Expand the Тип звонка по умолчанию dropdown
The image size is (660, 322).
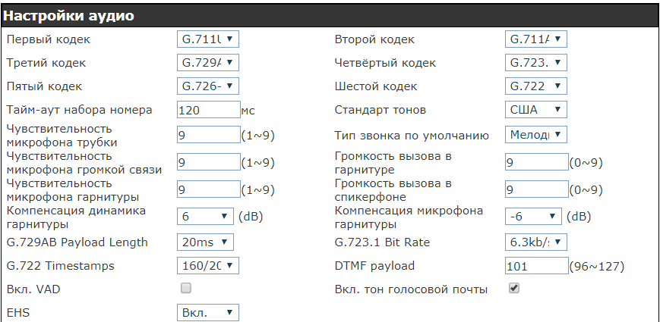click(536, 135)
